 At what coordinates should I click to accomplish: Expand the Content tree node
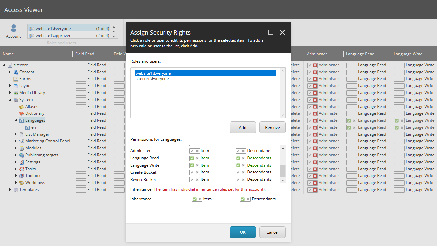[10, 72]
